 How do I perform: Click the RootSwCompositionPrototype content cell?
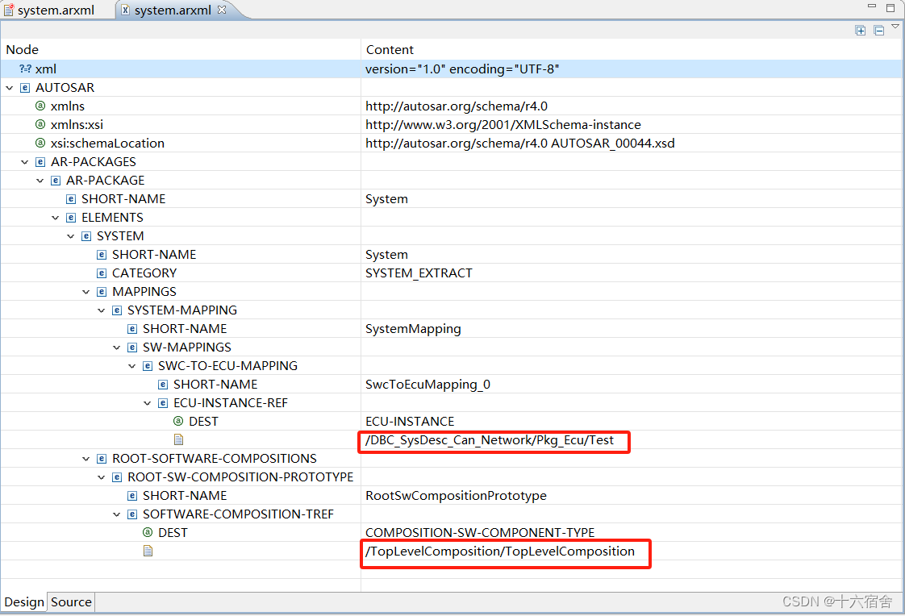point(456,496)
